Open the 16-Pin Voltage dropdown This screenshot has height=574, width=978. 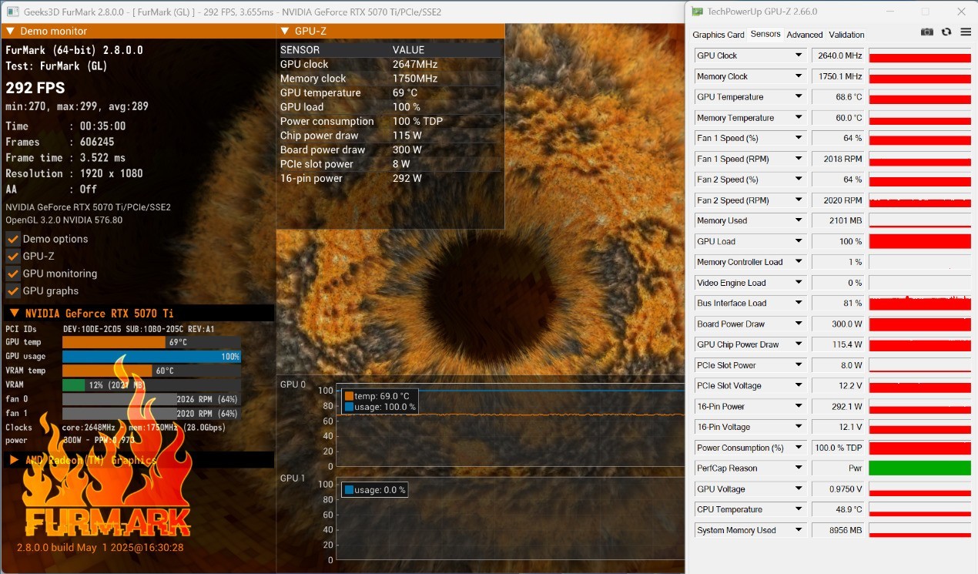(799, 427)
